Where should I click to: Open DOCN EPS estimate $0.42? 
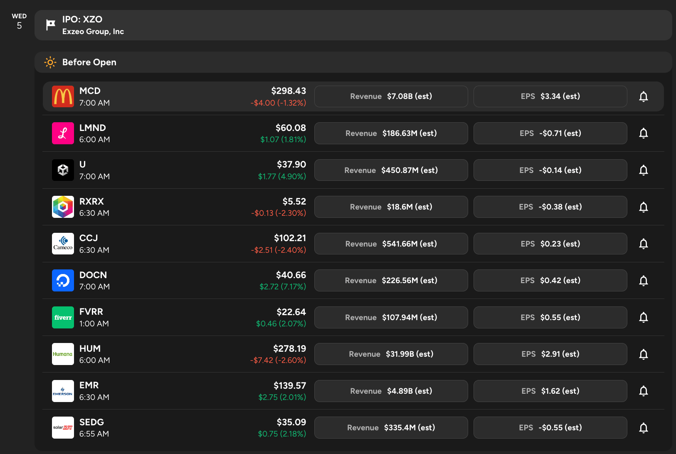coord(550,280)
